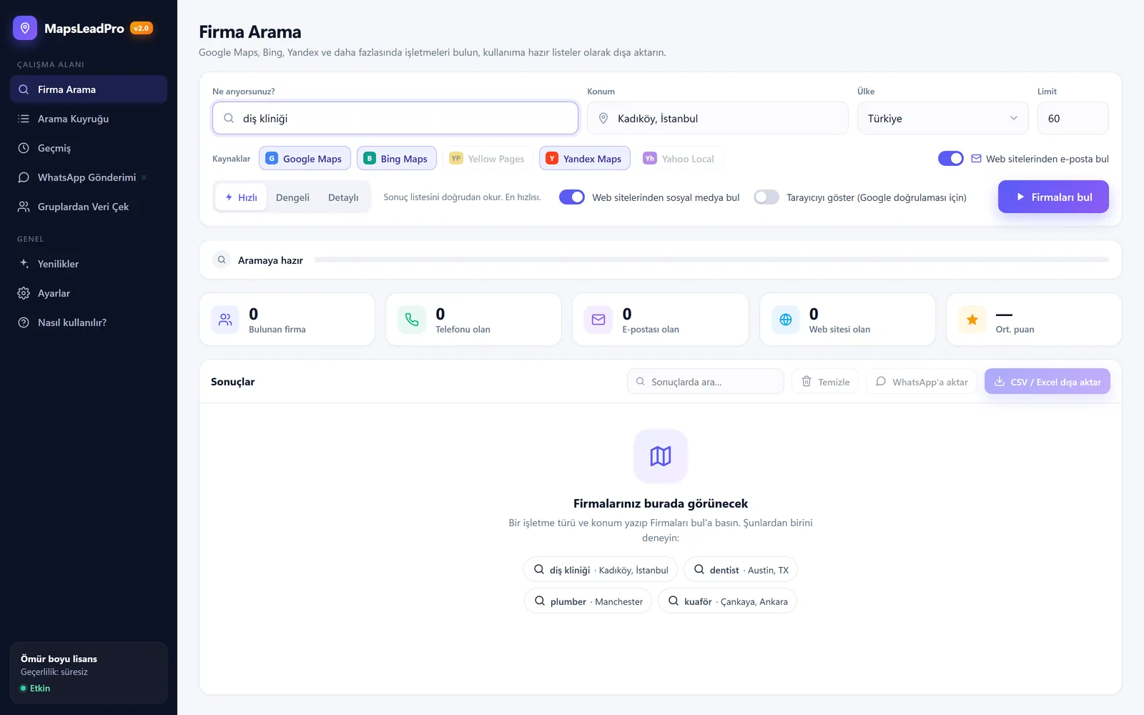Image resolution: width=1144 pixels, height=715 pixels.
Task: Click the Ayarlar gear icon
Action: (24, 293)
